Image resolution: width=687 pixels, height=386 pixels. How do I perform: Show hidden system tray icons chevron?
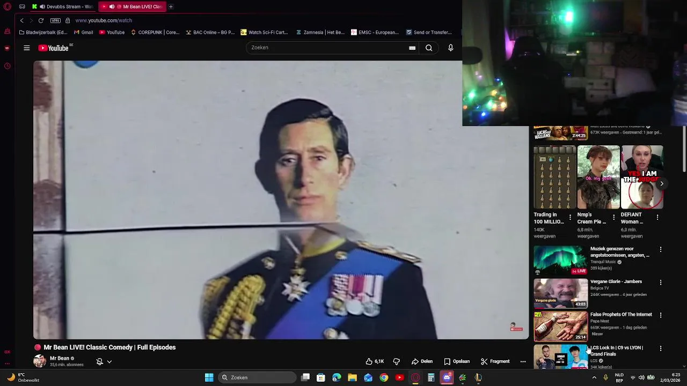pos(594,377)
